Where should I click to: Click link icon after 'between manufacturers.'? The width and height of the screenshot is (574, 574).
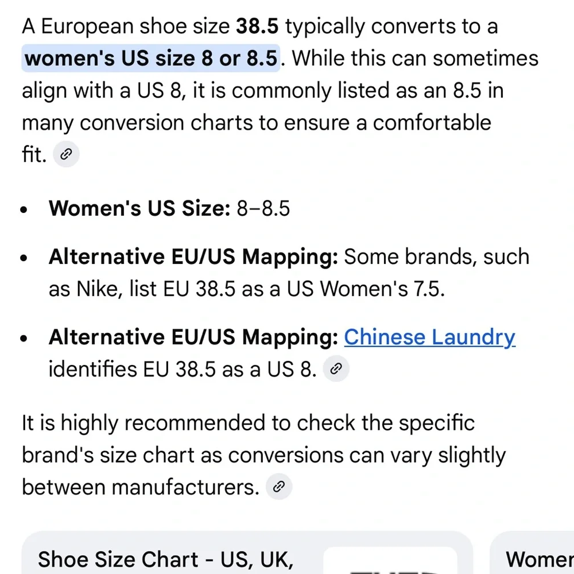coord(279,487)
